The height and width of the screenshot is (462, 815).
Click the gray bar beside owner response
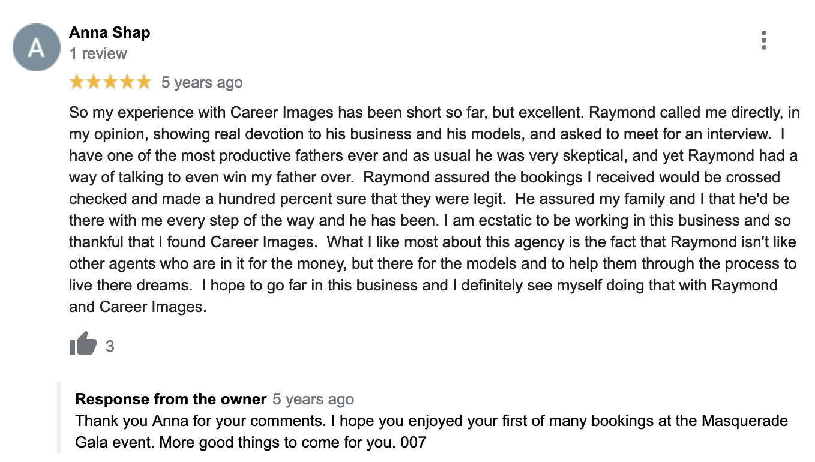[x=59, y=417]
